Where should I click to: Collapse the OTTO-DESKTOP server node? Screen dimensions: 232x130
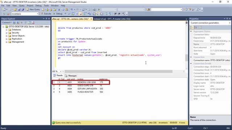click(3, 27)
